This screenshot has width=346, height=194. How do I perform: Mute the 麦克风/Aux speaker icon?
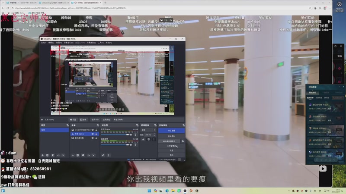(x=131, y=134)
